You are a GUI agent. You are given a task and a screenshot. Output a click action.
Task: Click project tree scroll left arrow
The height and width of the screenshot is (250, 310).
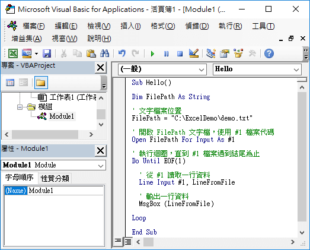point(7,135)
